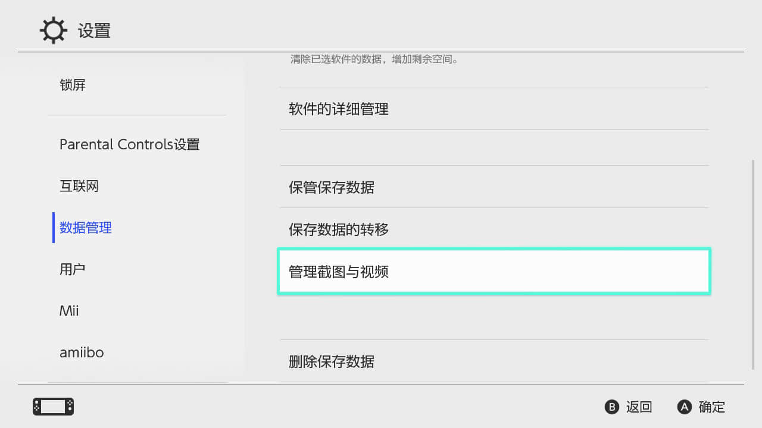Click the 设置 page title
This screenshot has width=762, height=428.
pos(94,31)
